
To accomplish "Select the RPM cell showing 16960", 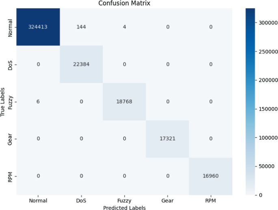I will 211,176.
